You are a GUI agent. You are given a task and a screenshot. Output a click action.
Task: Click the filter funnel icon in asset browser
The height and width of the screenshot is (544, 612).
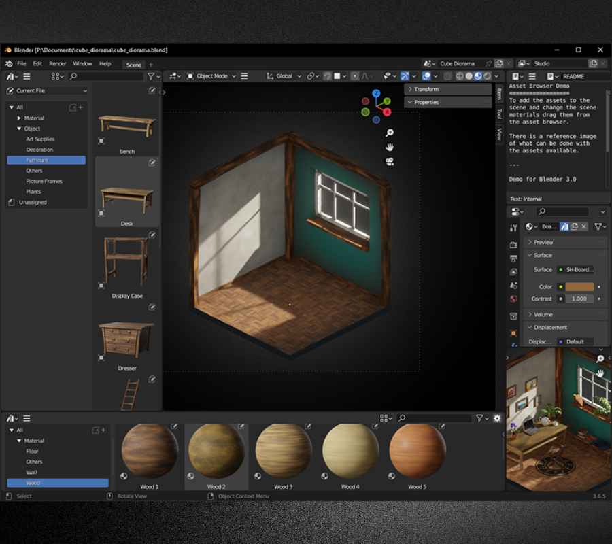pos(479,418)
